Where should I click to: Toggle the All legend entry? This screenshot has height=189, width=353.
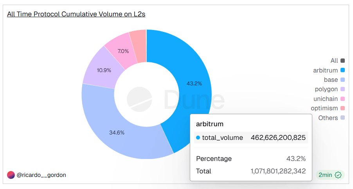click(334, 60)
